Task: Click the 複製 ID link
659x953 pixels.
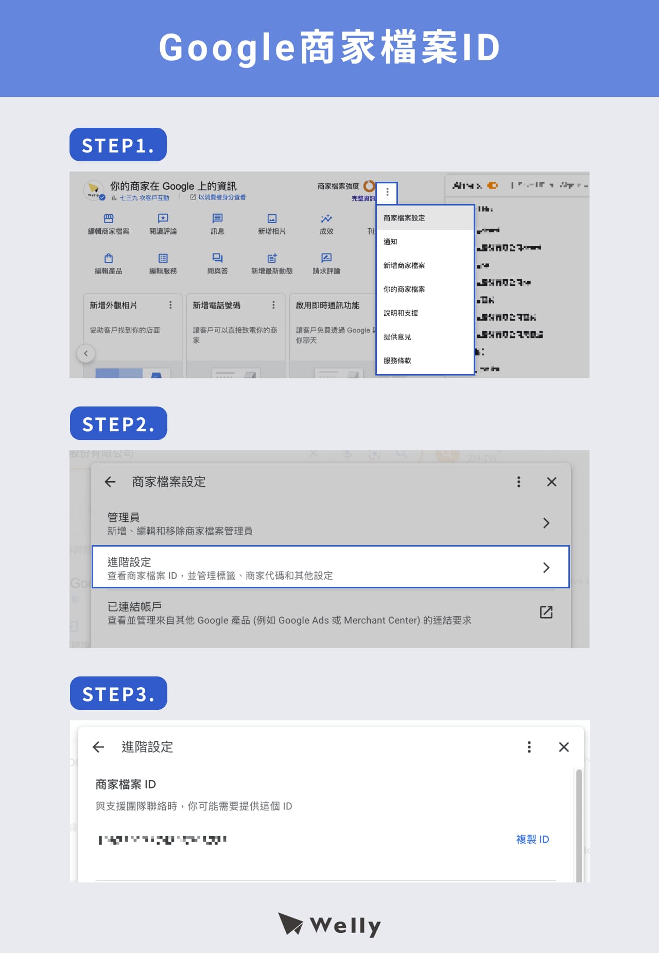Action: [x=532, y=839]
